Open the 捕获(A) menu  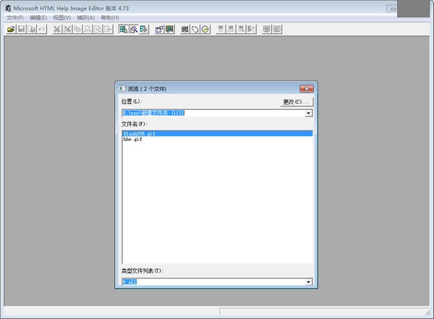click(x=86, y=17)
